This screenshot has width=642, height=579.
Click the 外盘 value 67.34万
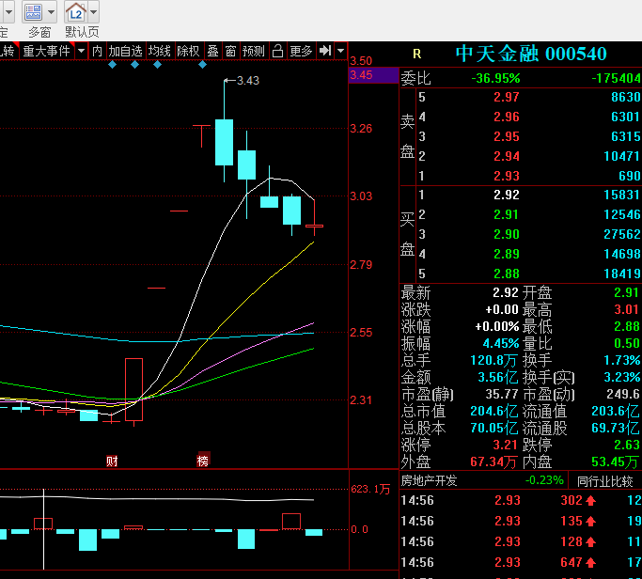[x=493, y=462]
